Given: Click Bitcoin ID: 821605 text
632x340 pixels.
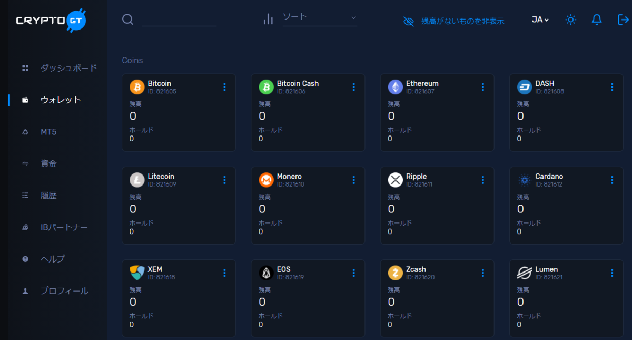Looking at the screenshot, I should coord(162,92).
